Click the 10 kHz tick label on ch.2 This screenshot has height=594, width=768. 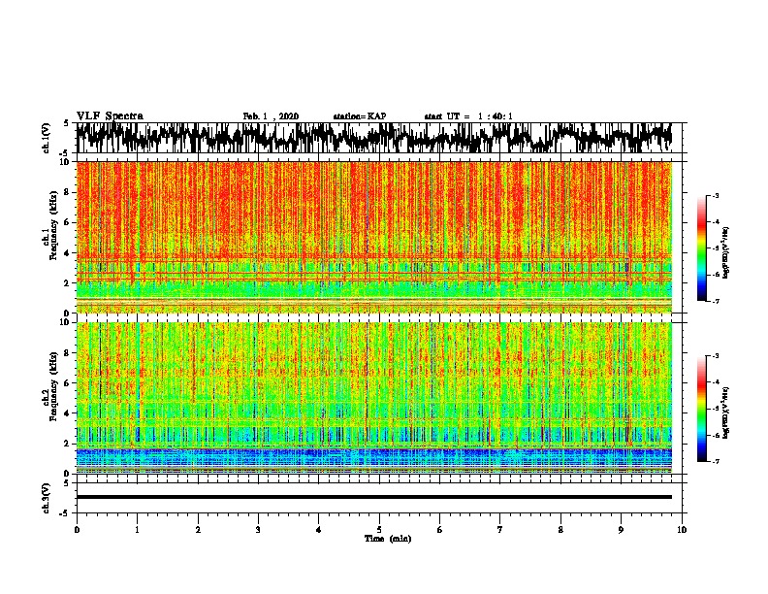[x=65, y=322]
